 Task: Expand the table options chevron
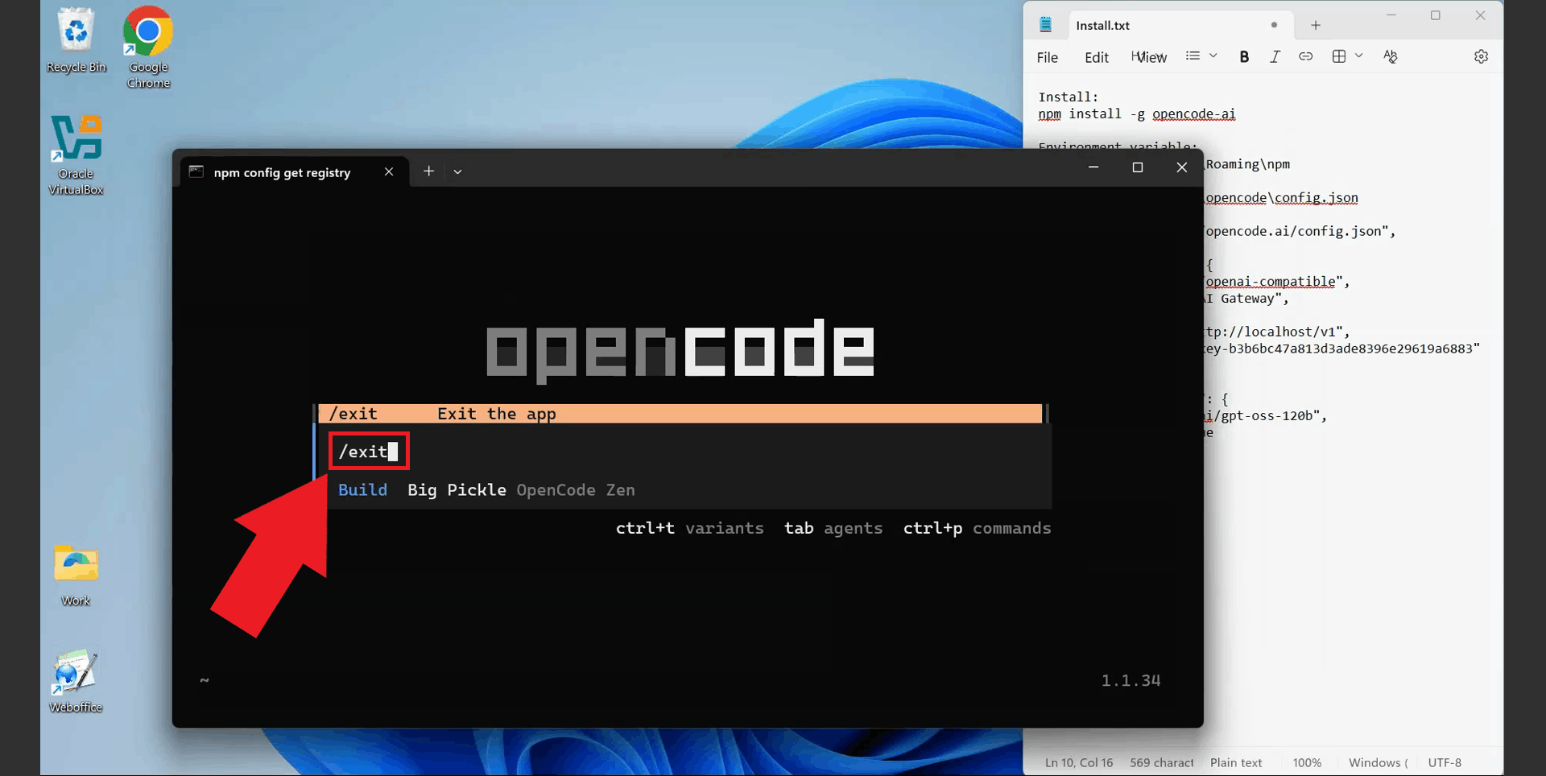[1360, 56]
